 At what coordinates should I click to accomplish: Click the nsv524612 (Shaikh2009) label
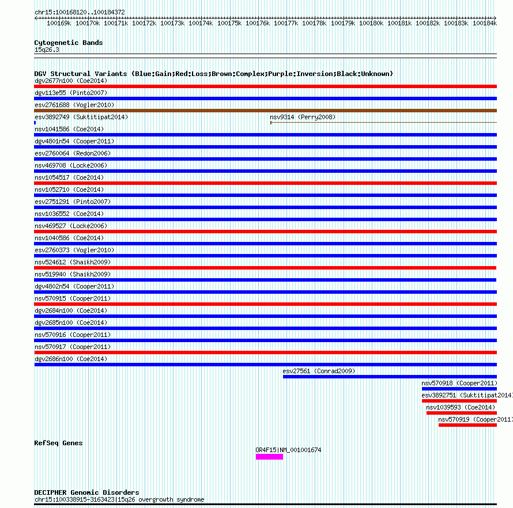(x=73, y=262)
